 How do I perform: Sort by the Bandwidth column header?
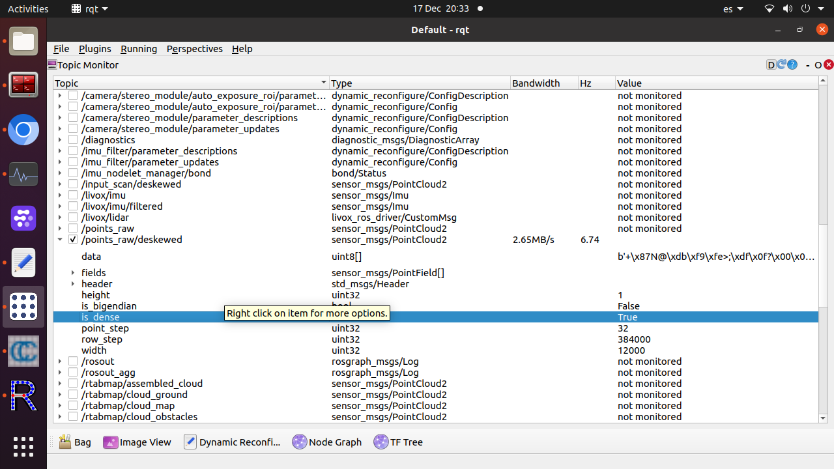(x=536, y=83)
